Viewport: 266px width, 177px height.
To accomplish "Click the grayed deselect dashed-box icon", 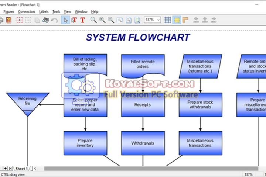I will click(x=28, y=20).
